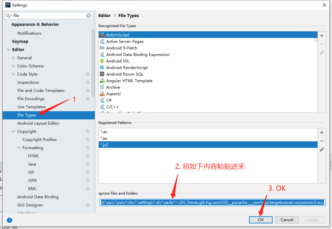Click the Android RenderScript Rs icon
This screenshot has width=332, height=229.
[x=102, y=67]
